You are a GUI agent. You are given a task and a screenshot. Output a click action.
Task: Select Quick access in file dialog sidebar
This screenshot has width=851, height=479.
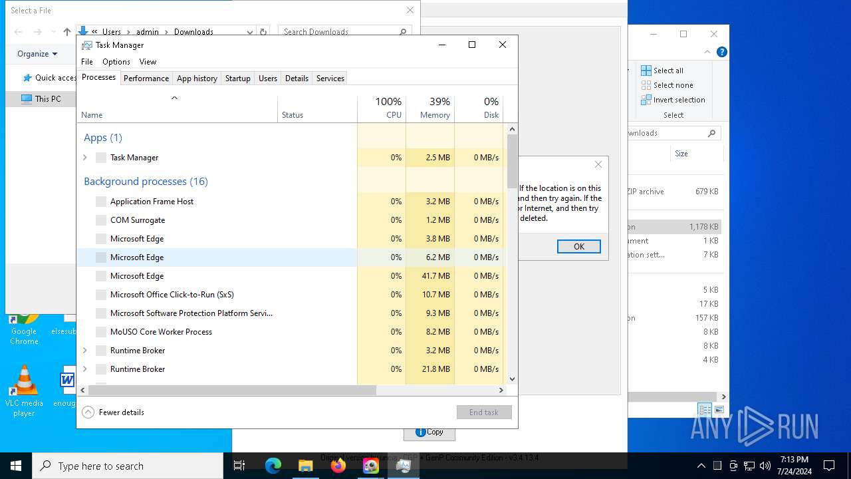coord(49,78)
